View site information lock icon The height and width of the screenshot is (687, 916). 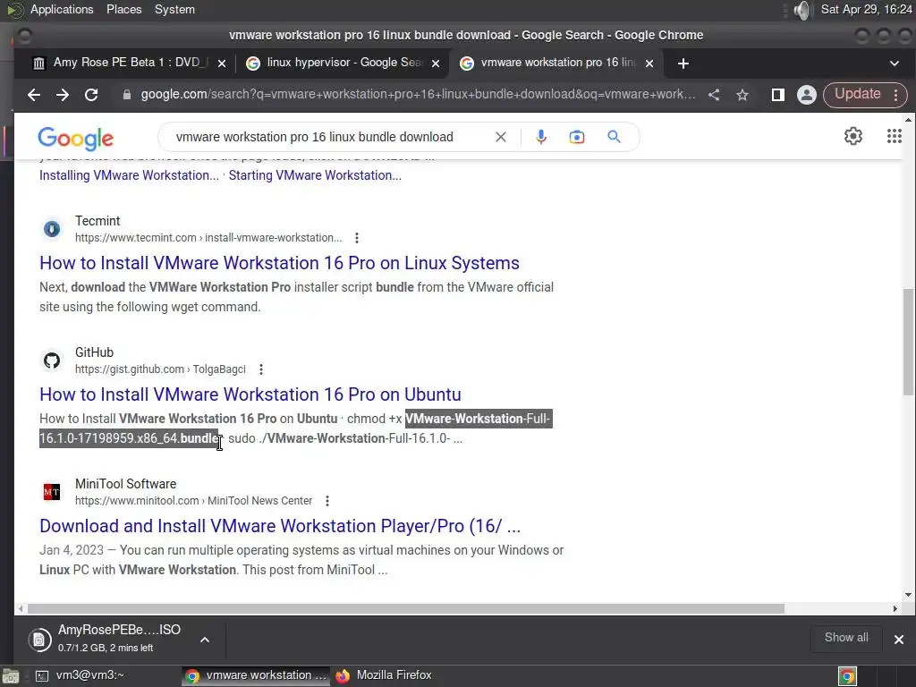pyautogui.click(x=127, y=95)
